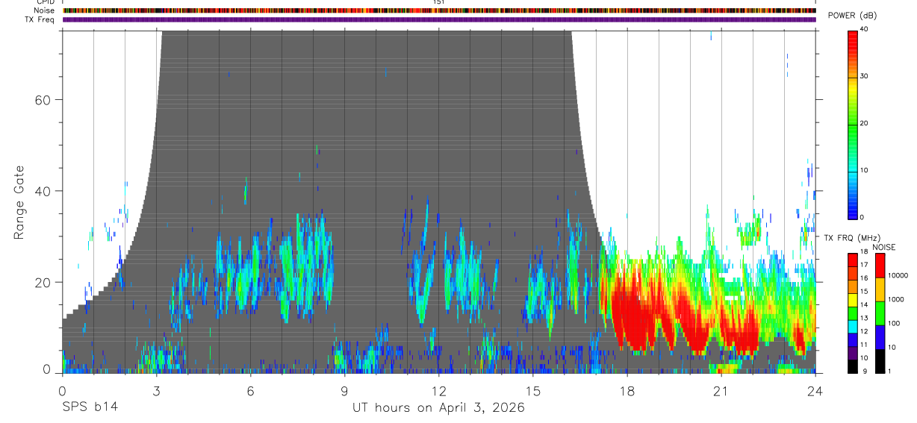
Task: Click the purple TX Freq strip above the plot
Action: click(x=439, y=19)
